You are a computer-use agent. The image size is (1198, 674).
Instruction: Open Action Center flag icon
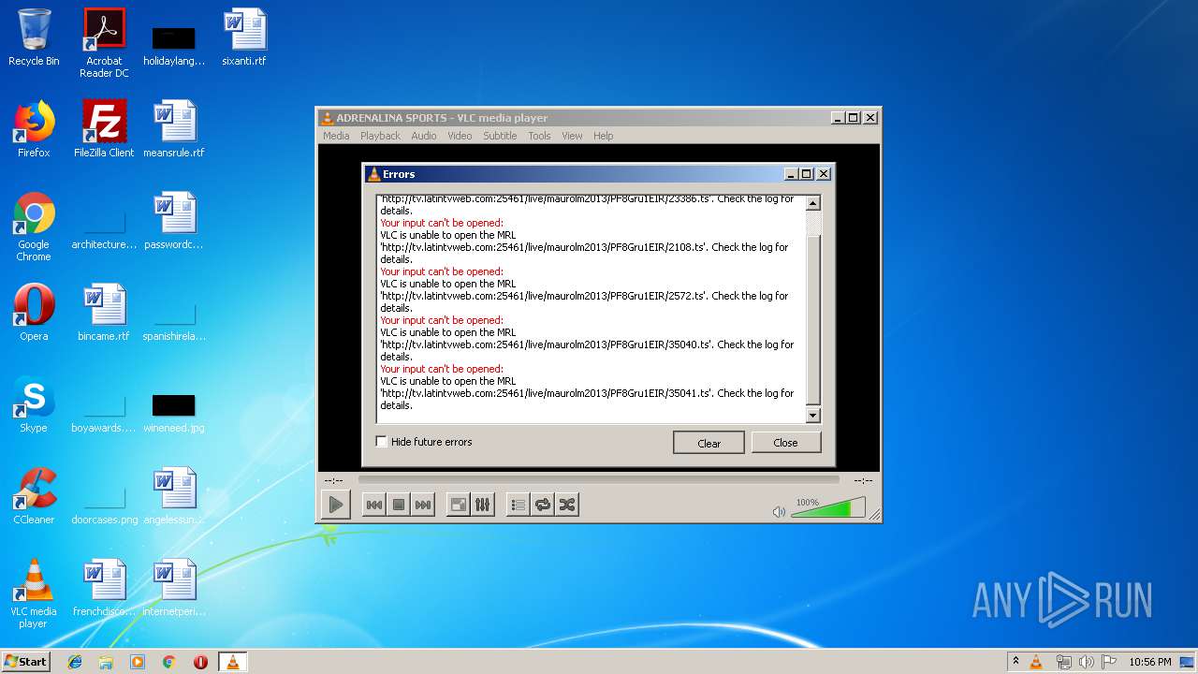click(x=1109, y=662)
